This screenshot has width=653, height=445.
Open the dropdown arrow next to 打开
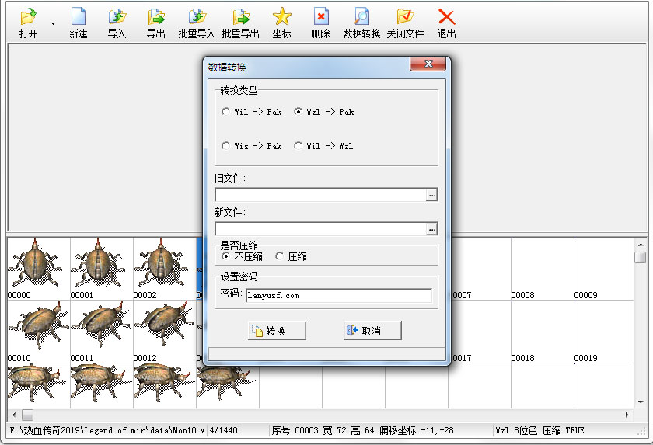(x=53, y=23)
